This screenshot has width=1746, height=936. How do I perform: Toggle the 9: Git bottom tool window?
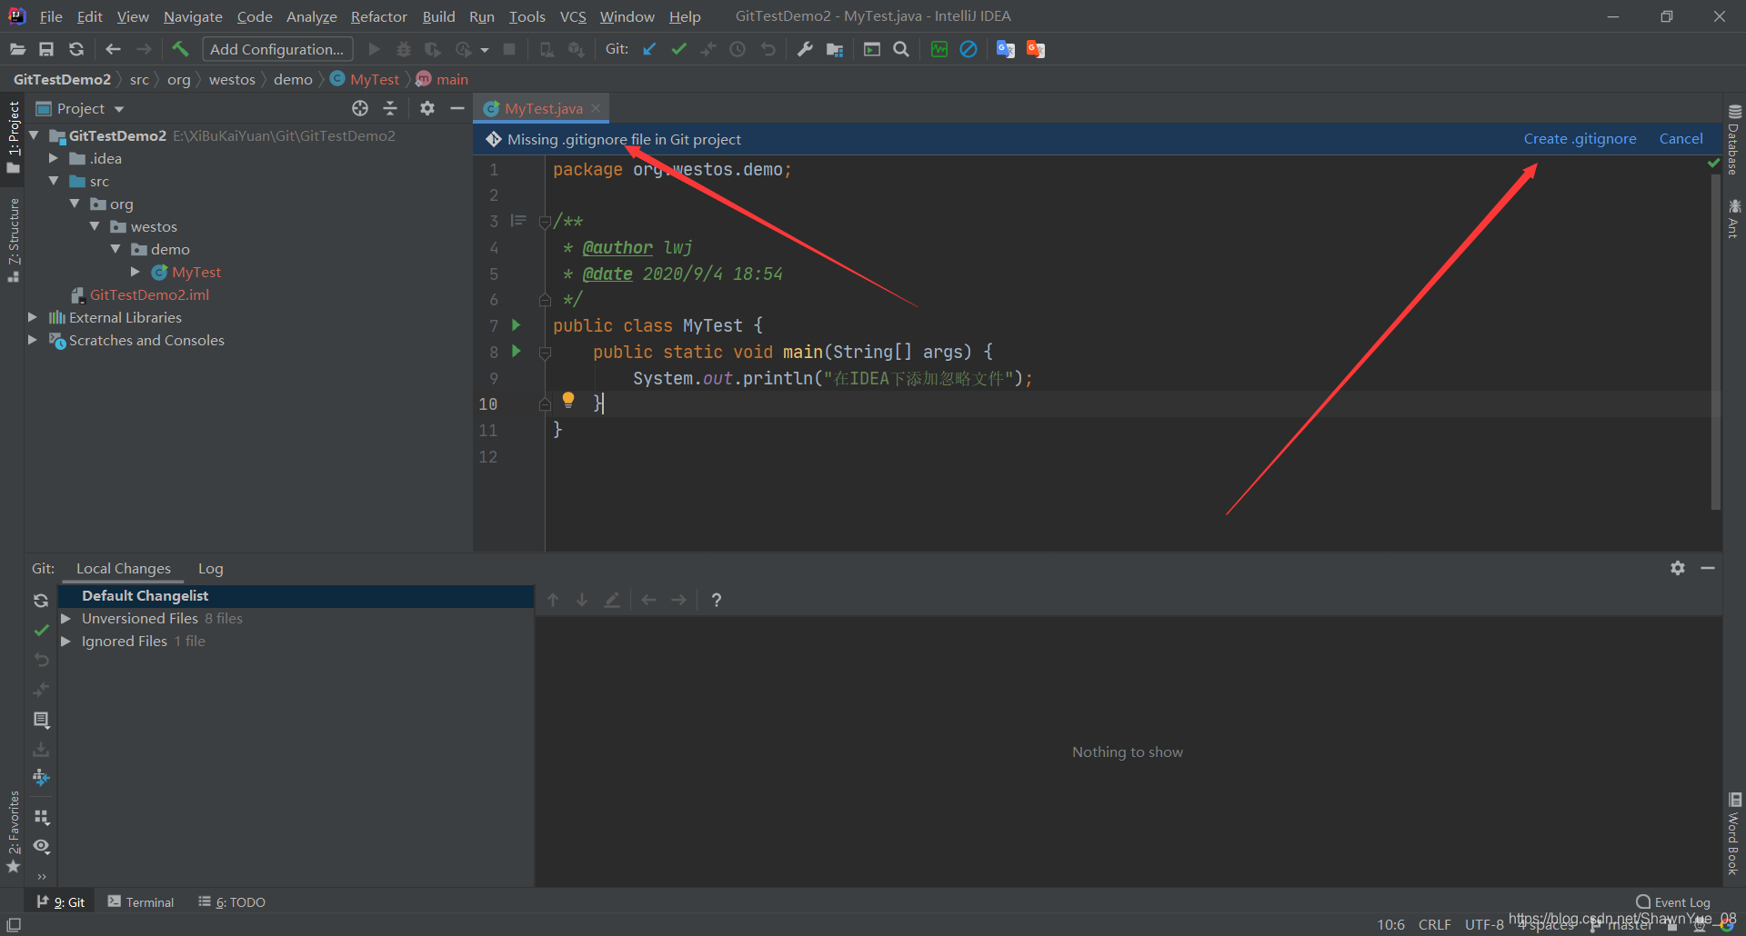[60, 901]
